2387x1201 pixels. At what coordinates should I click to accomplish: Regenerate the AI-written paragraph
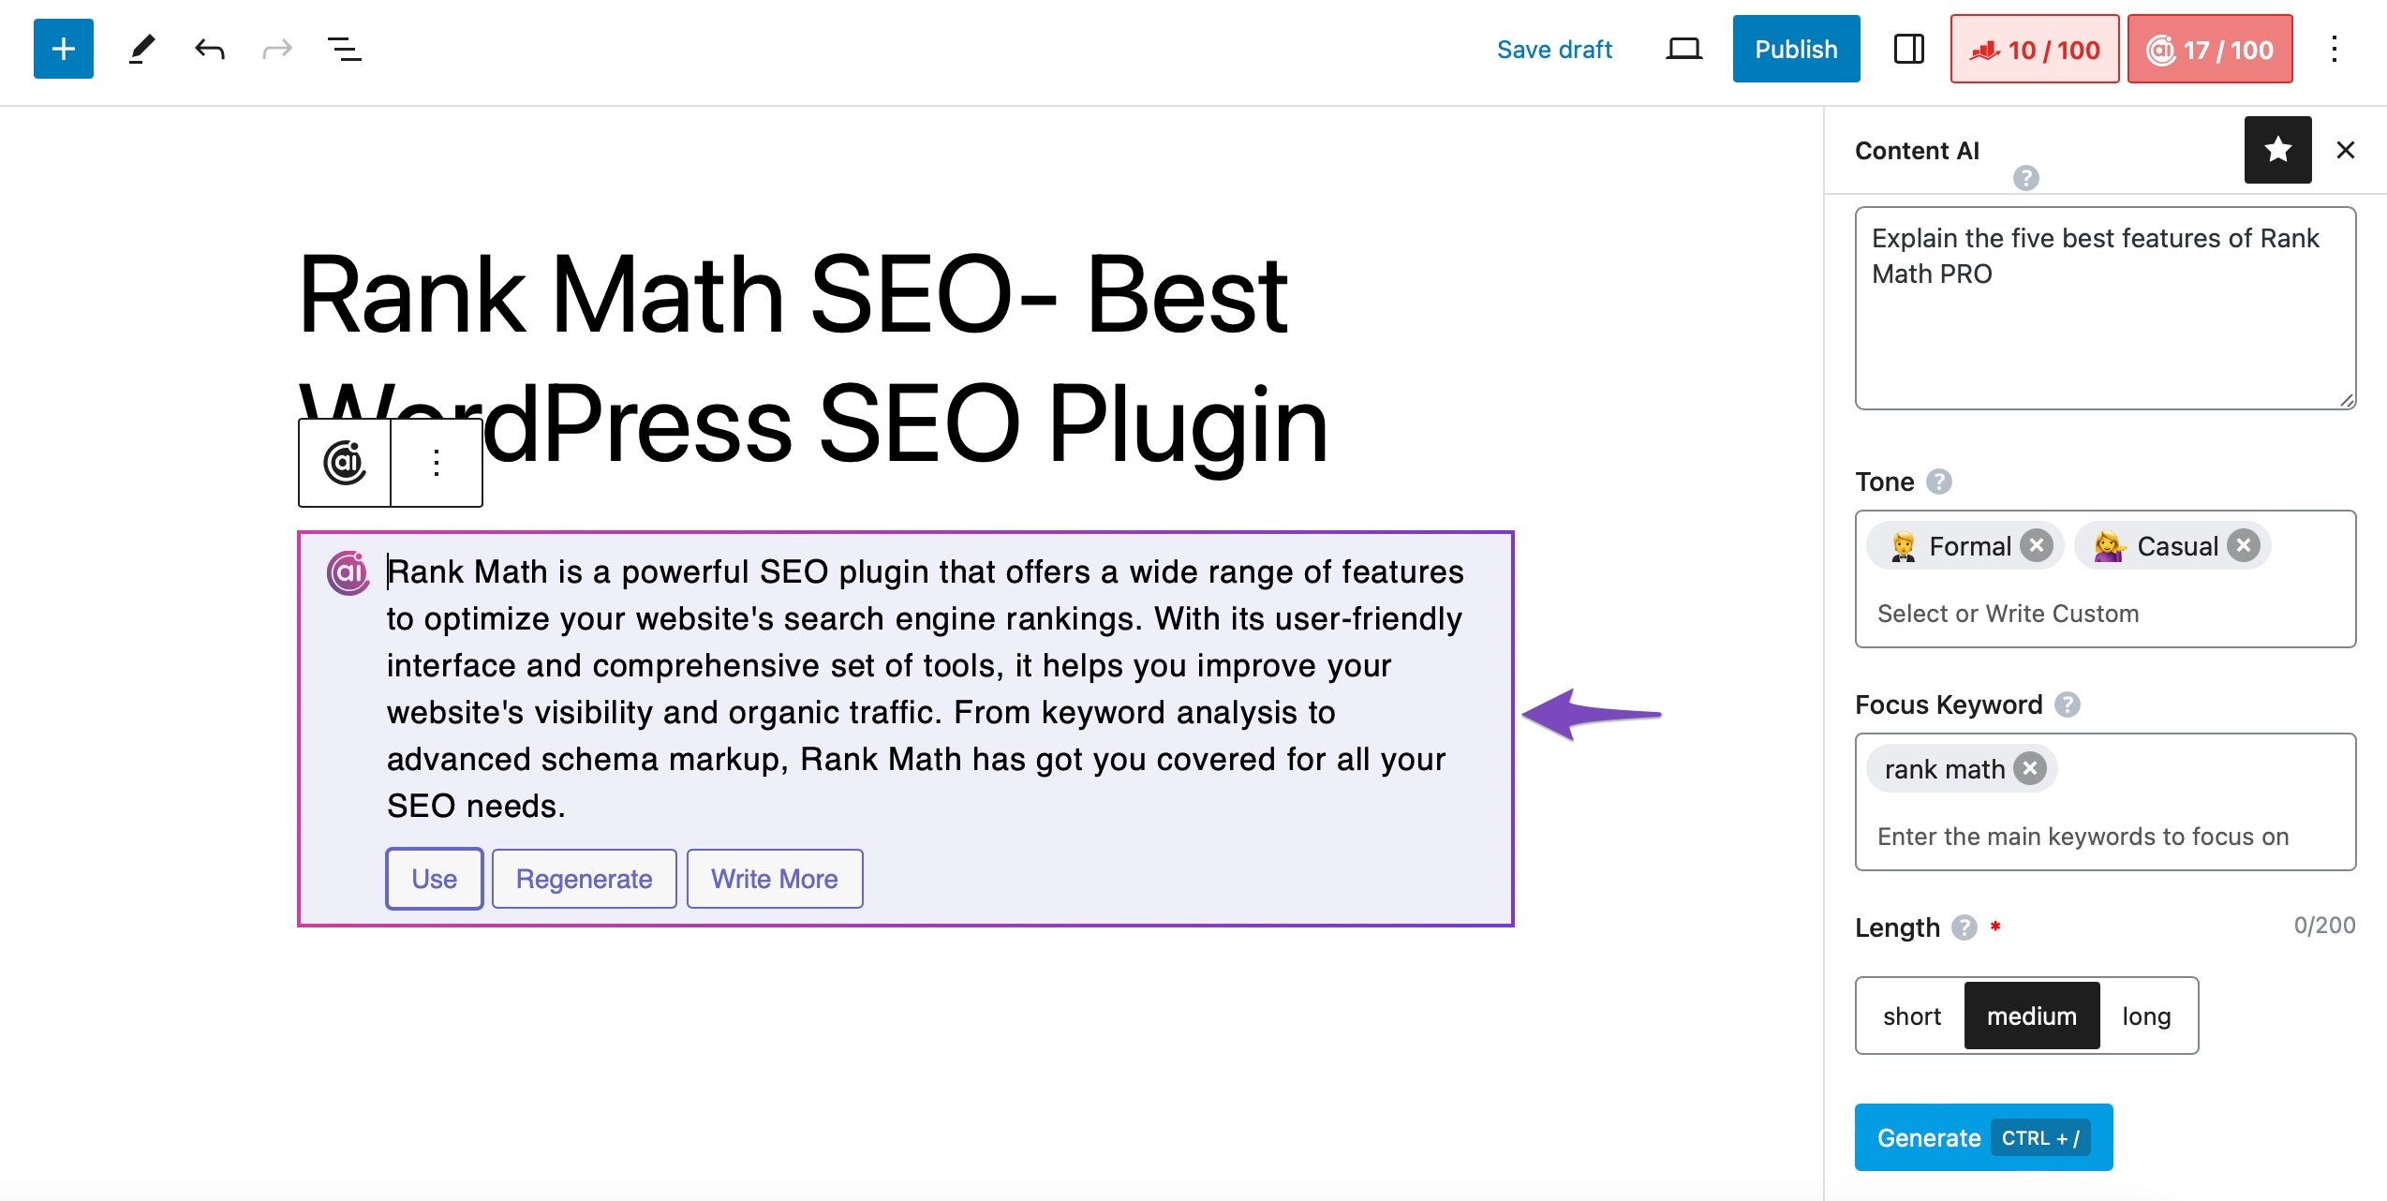point(584,878)
